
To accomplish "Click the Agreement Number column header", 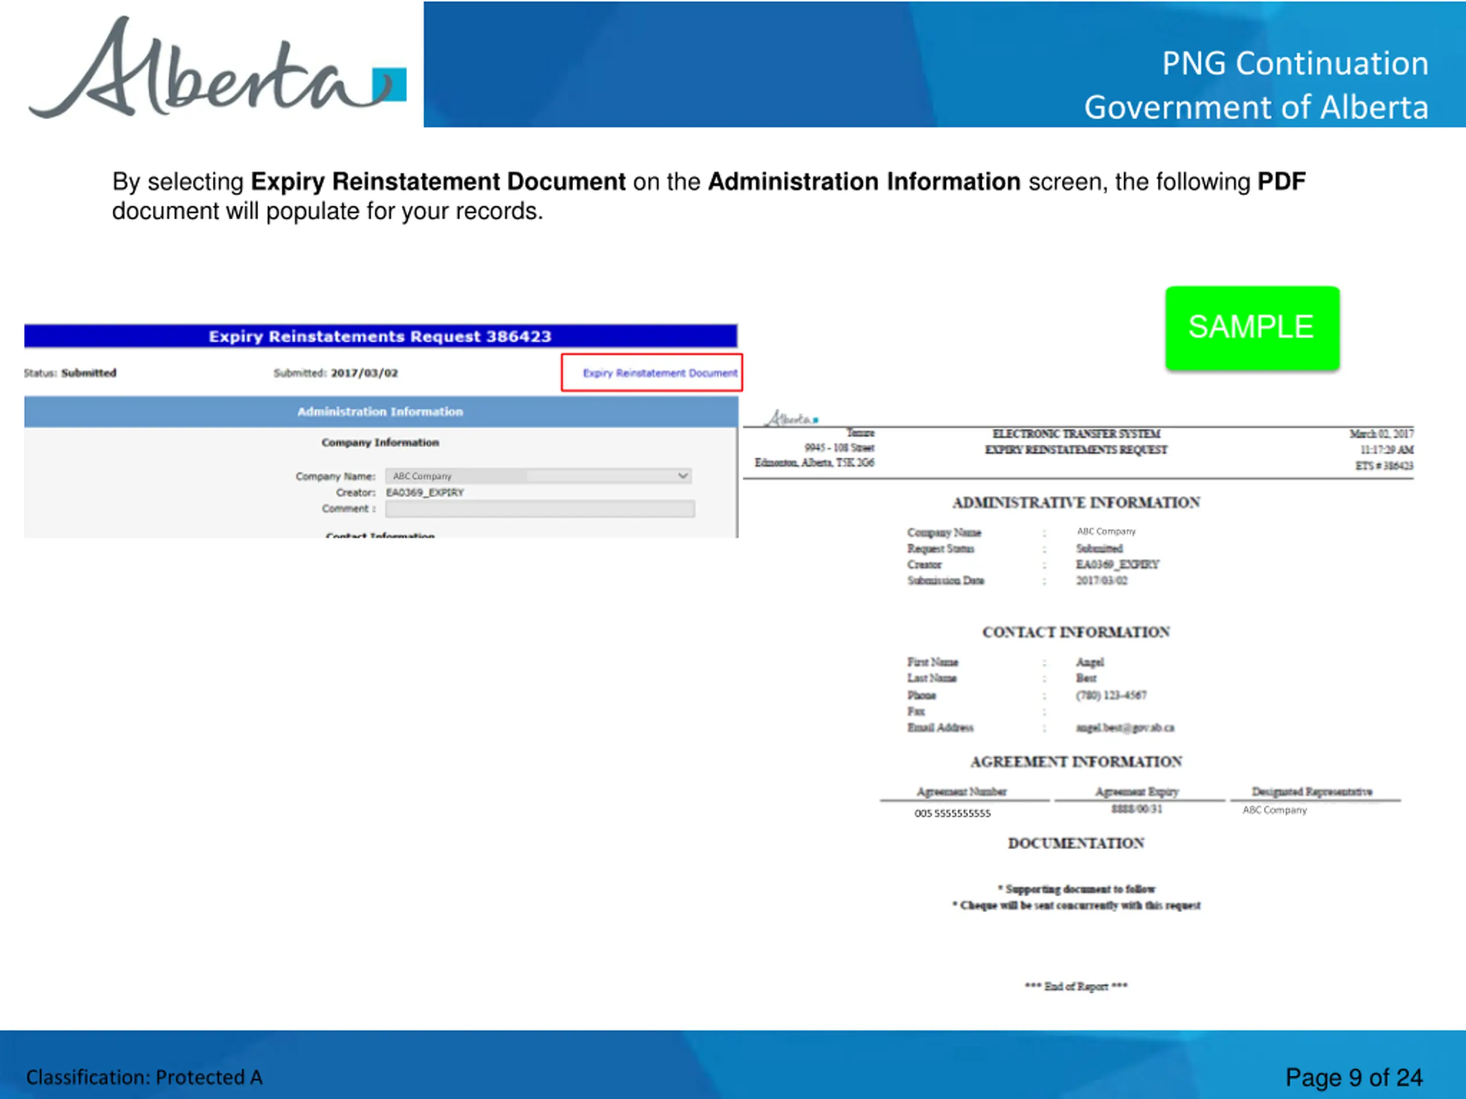I will pyautogui.click(x=961, y=792).
